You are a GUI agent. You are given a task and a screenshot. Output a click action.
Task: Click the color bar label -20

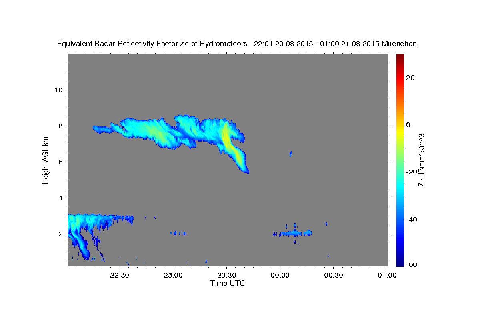coord(411,172)
